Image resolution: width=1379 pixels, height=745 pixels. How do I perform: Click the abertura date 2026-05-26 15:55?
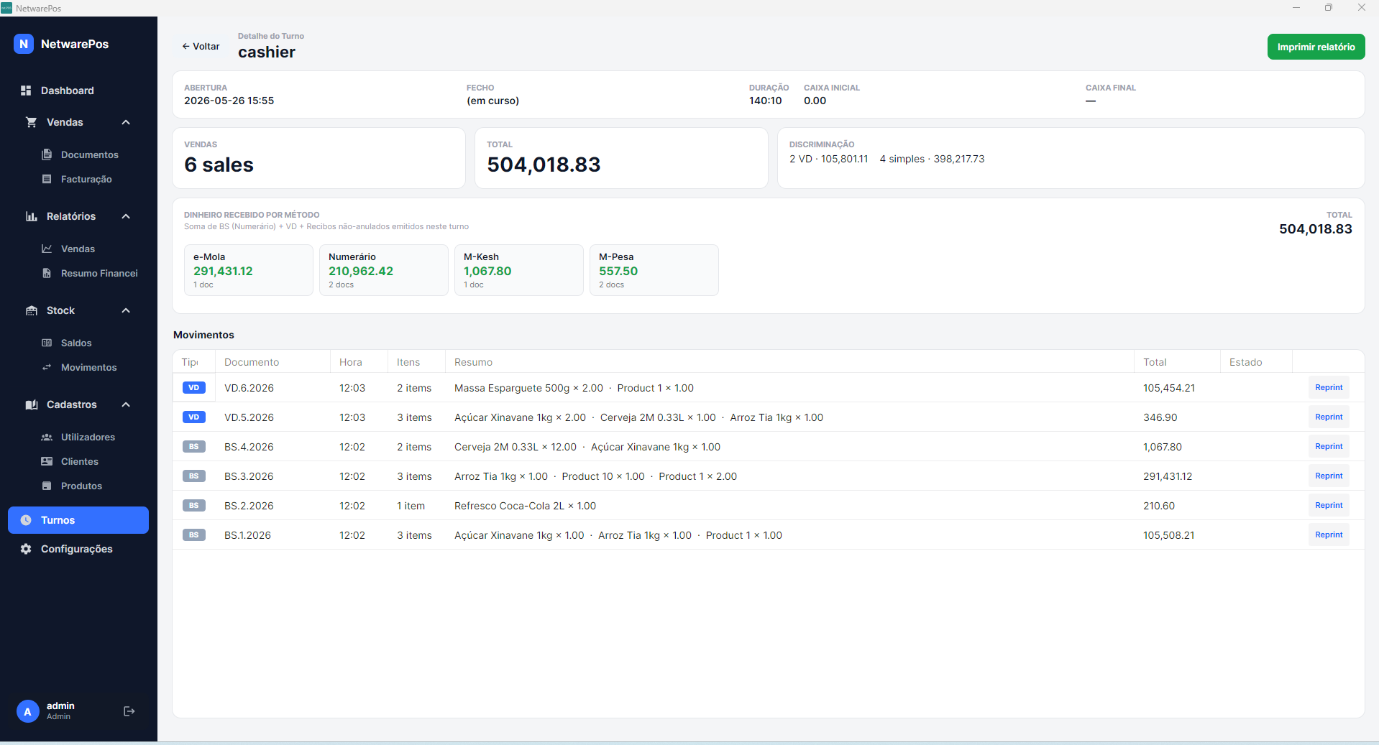pyautogui.click(x=229, y=101)
